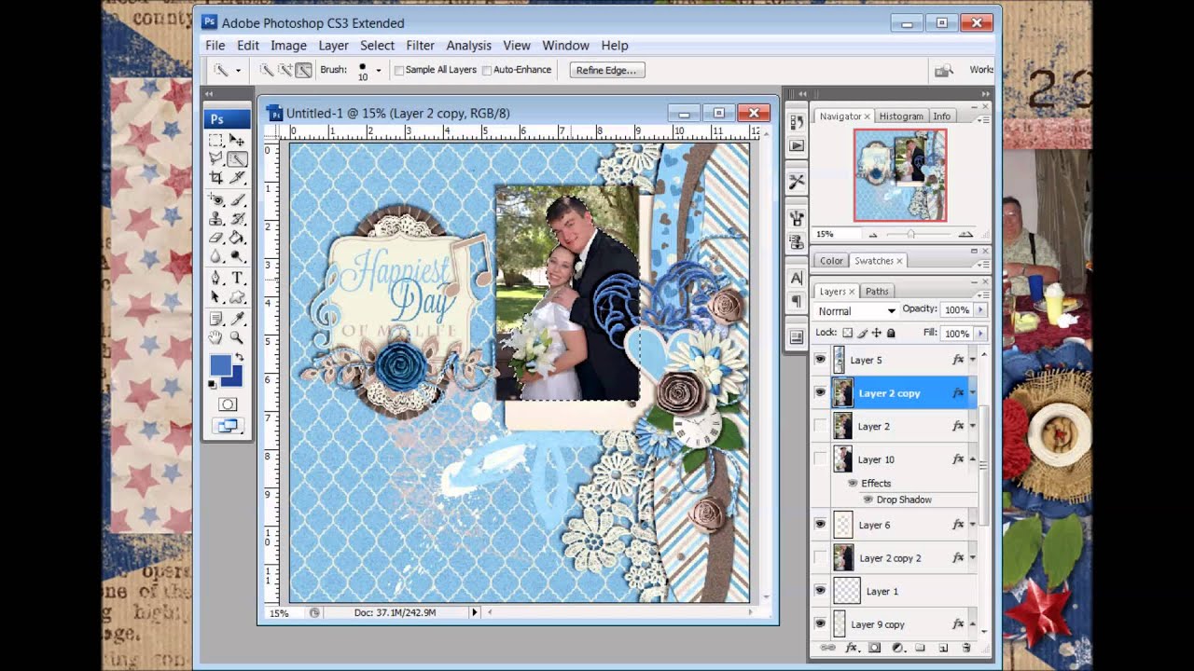Select the Blur tool
The image size is (1194, 671).
coord(216,256)
